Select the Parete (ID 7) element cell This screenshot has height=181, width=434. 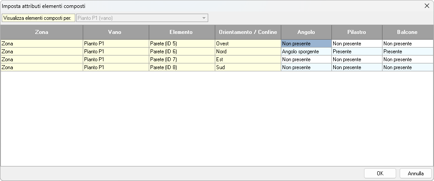[181, 59]
